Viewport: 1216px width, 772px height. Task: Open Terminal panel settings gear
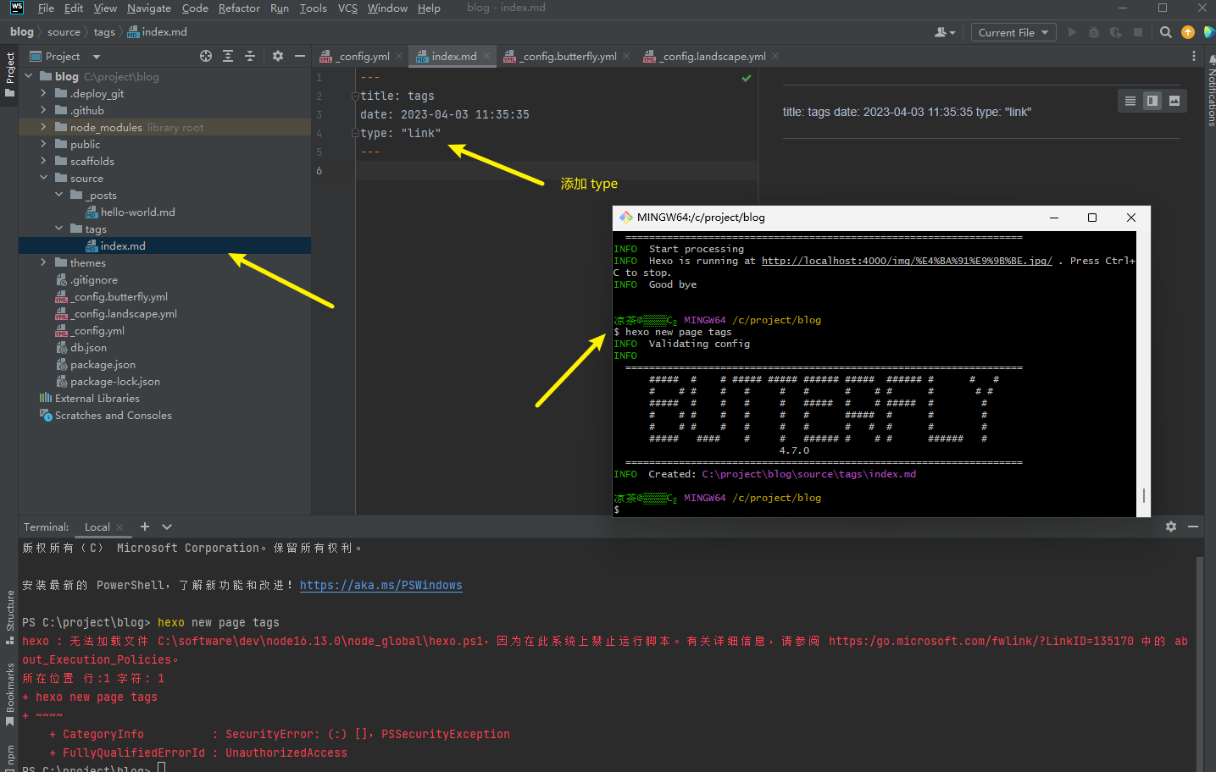coord(1171,527)
